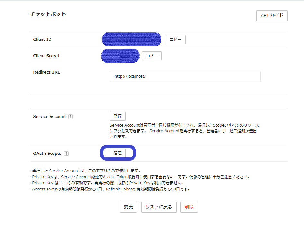This screenshot has height=229, width=304.
Task: Open the Service Account help tooltip icon
Action: point(70,117)
